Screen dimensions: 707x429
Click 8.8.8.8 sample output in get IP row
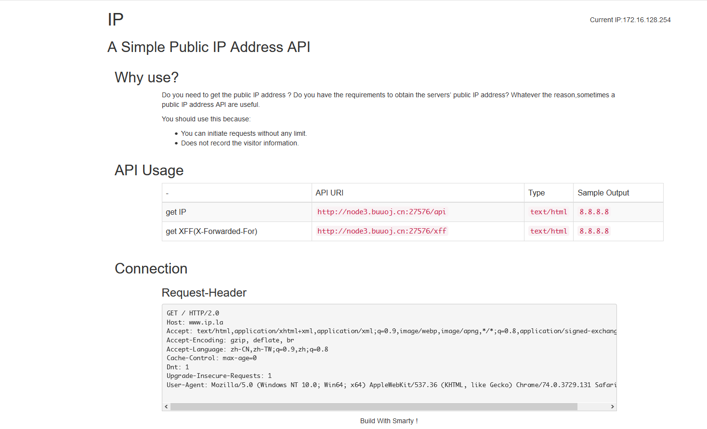594,212
